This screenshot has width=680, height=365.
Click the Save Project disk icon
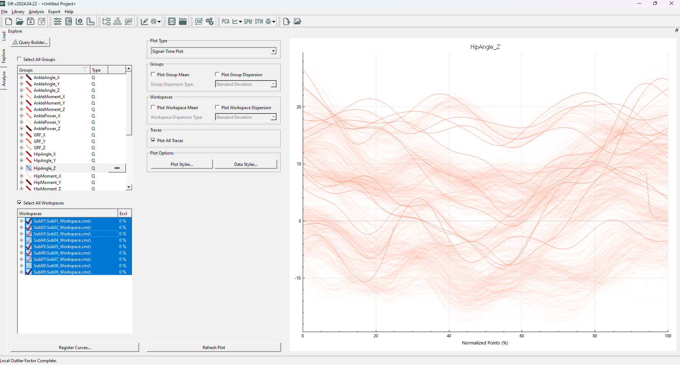tap(31, 22)
